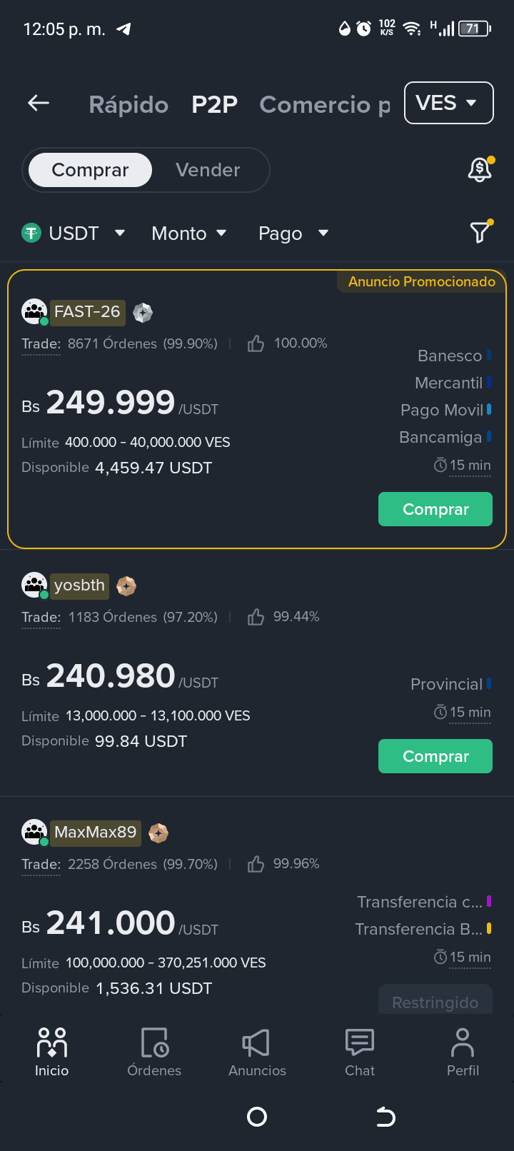Open the Pago payment method dropdown
This screenshot has height=1151, width=514.
pyautogui.click(x=293, y=233)
